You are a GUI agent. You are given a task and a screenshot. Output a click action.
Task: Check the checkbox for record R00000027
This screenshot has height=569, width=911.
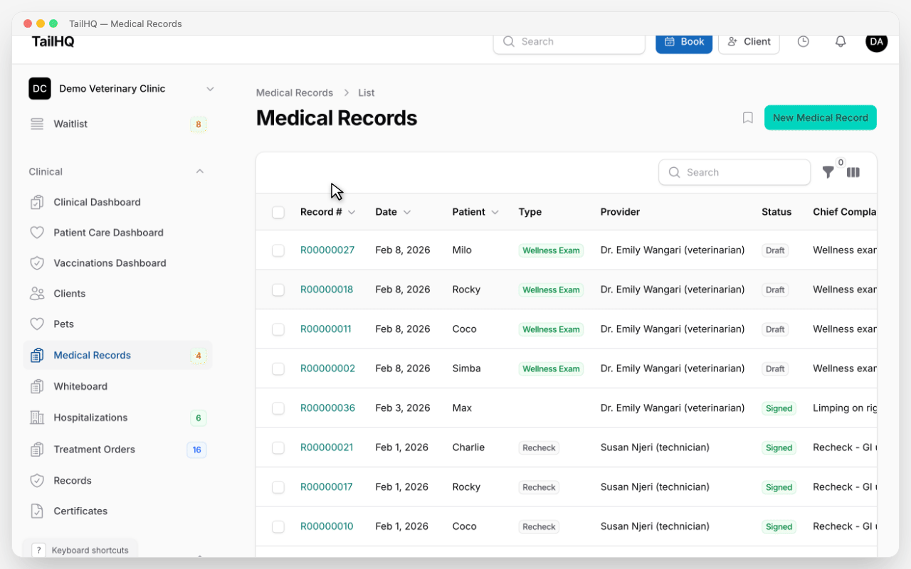pyautogui.click(x=278, y=250)
